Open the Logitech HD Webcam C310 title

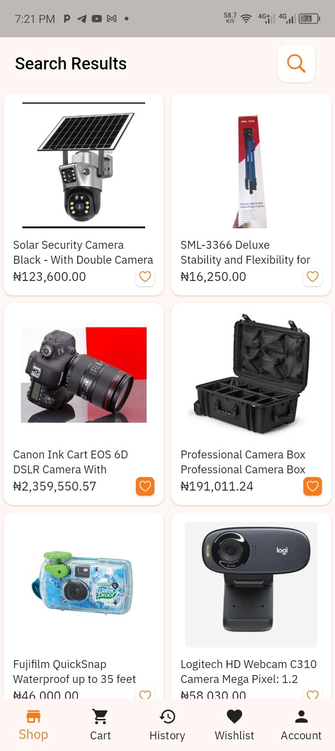click(248, 671)
